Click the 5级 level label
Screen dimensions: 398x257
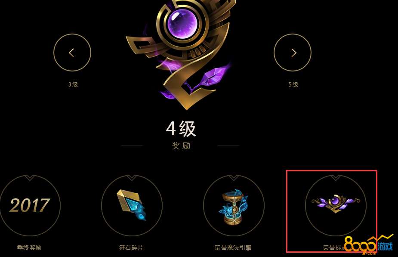pos(293,84)
